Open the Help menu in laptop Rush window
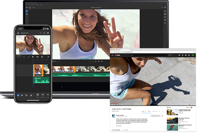 tap(41, 5)
